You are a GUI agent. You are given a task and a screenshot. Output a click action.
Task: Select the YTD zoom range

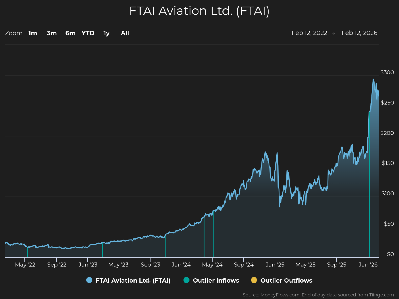pos(88,33)
